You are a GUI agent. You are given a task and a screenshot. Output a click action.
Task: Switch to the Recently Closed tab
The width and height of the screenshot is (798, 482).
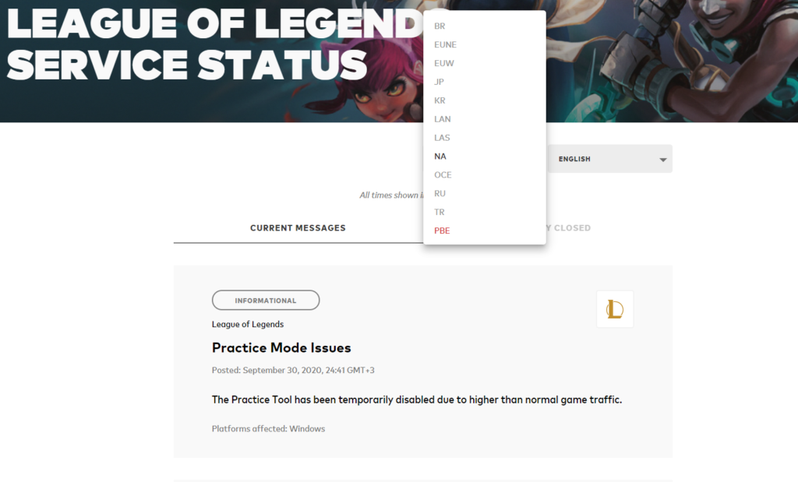click(568, 228)
